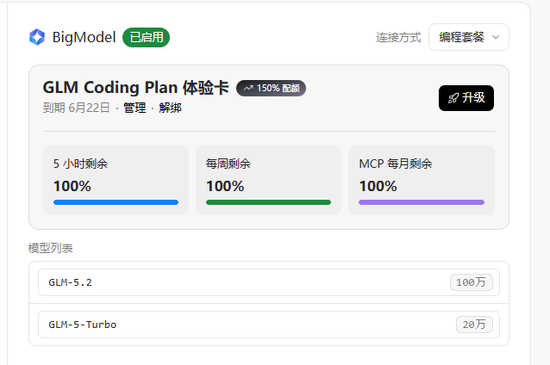Click the 100% value under 每周剩余
This screenshot has height=365, width=550.
(x=225, y=186)
